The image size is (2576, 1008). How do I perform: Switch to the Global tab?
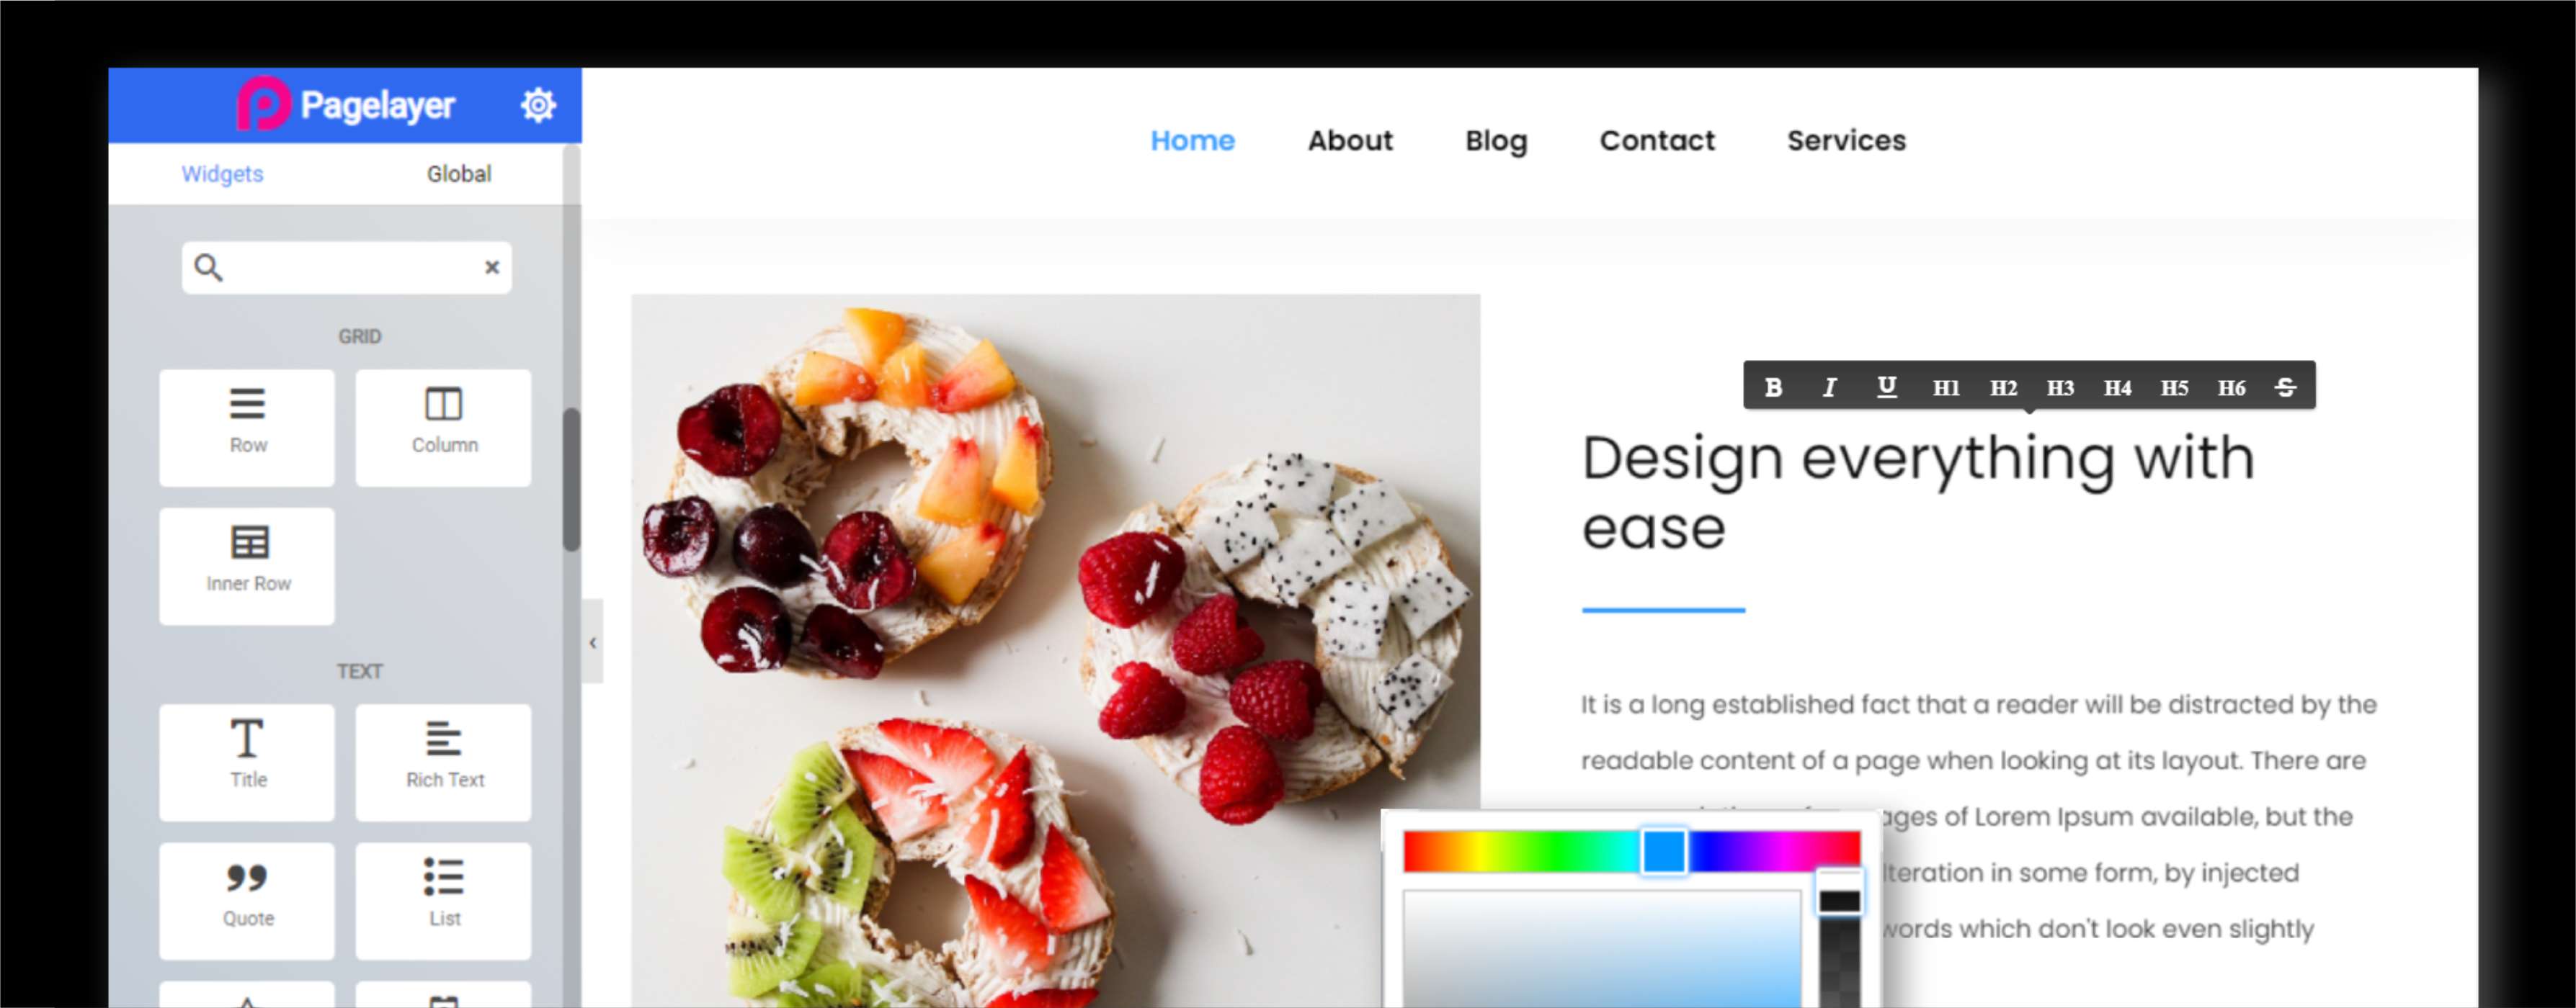pos(459,174)
